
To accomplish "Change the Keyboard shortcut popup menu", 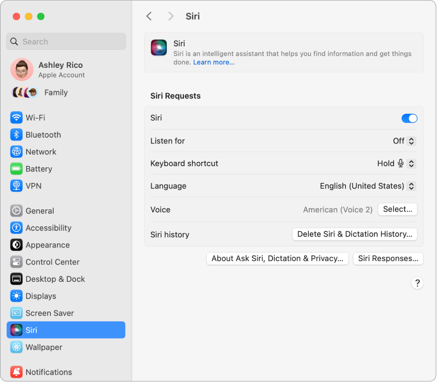I will pos(396,163).
